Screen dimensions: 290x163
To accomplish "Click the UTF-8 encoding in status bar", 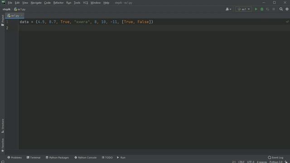I will (251, 162).
